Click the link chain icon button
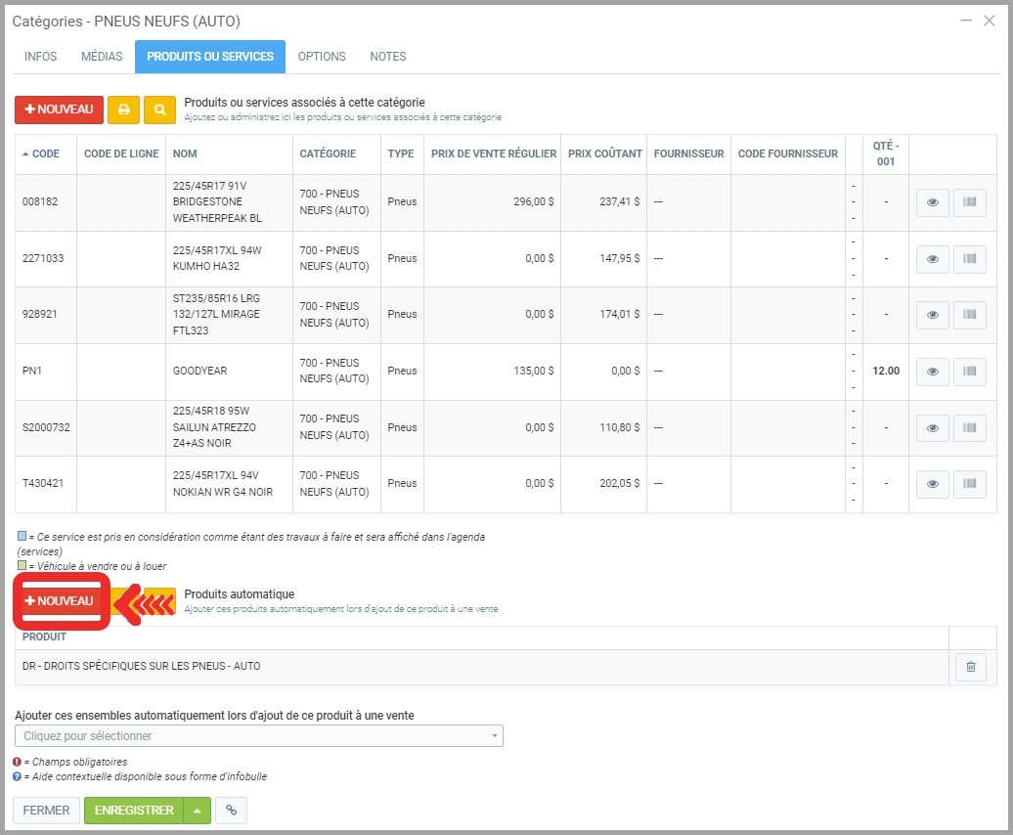 [x=231, y=811]
